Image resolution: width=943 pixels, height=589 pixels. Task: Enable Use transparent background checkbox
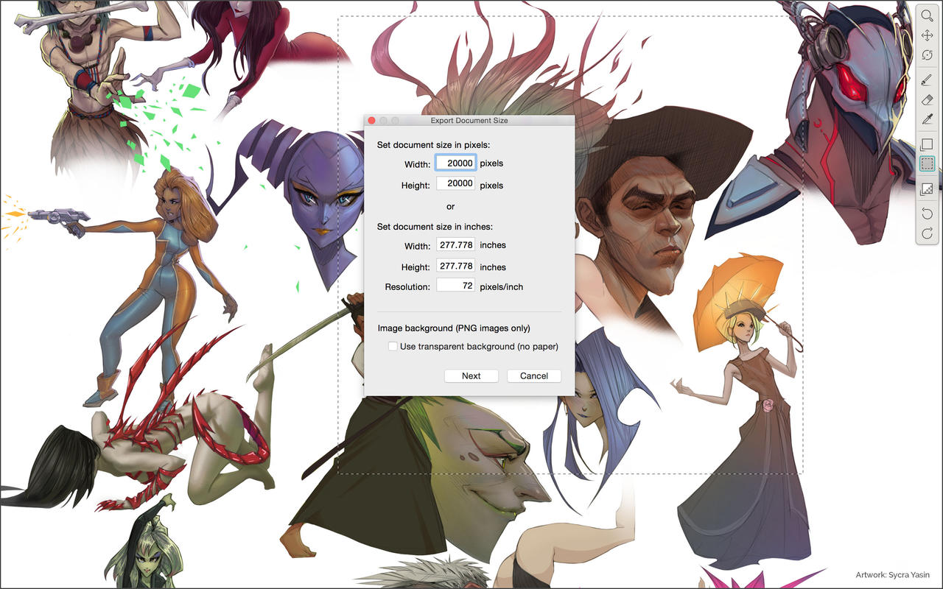393,346
